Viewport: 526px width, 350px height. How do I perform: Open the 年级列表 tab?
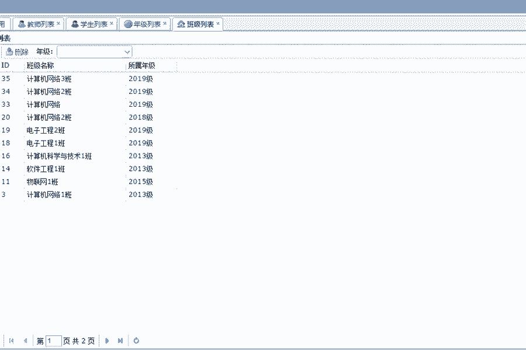pyautogui.click(x=145, y=24)
